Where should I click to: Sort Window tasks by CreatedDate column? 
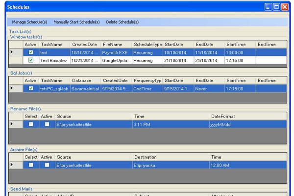point(86,45)
